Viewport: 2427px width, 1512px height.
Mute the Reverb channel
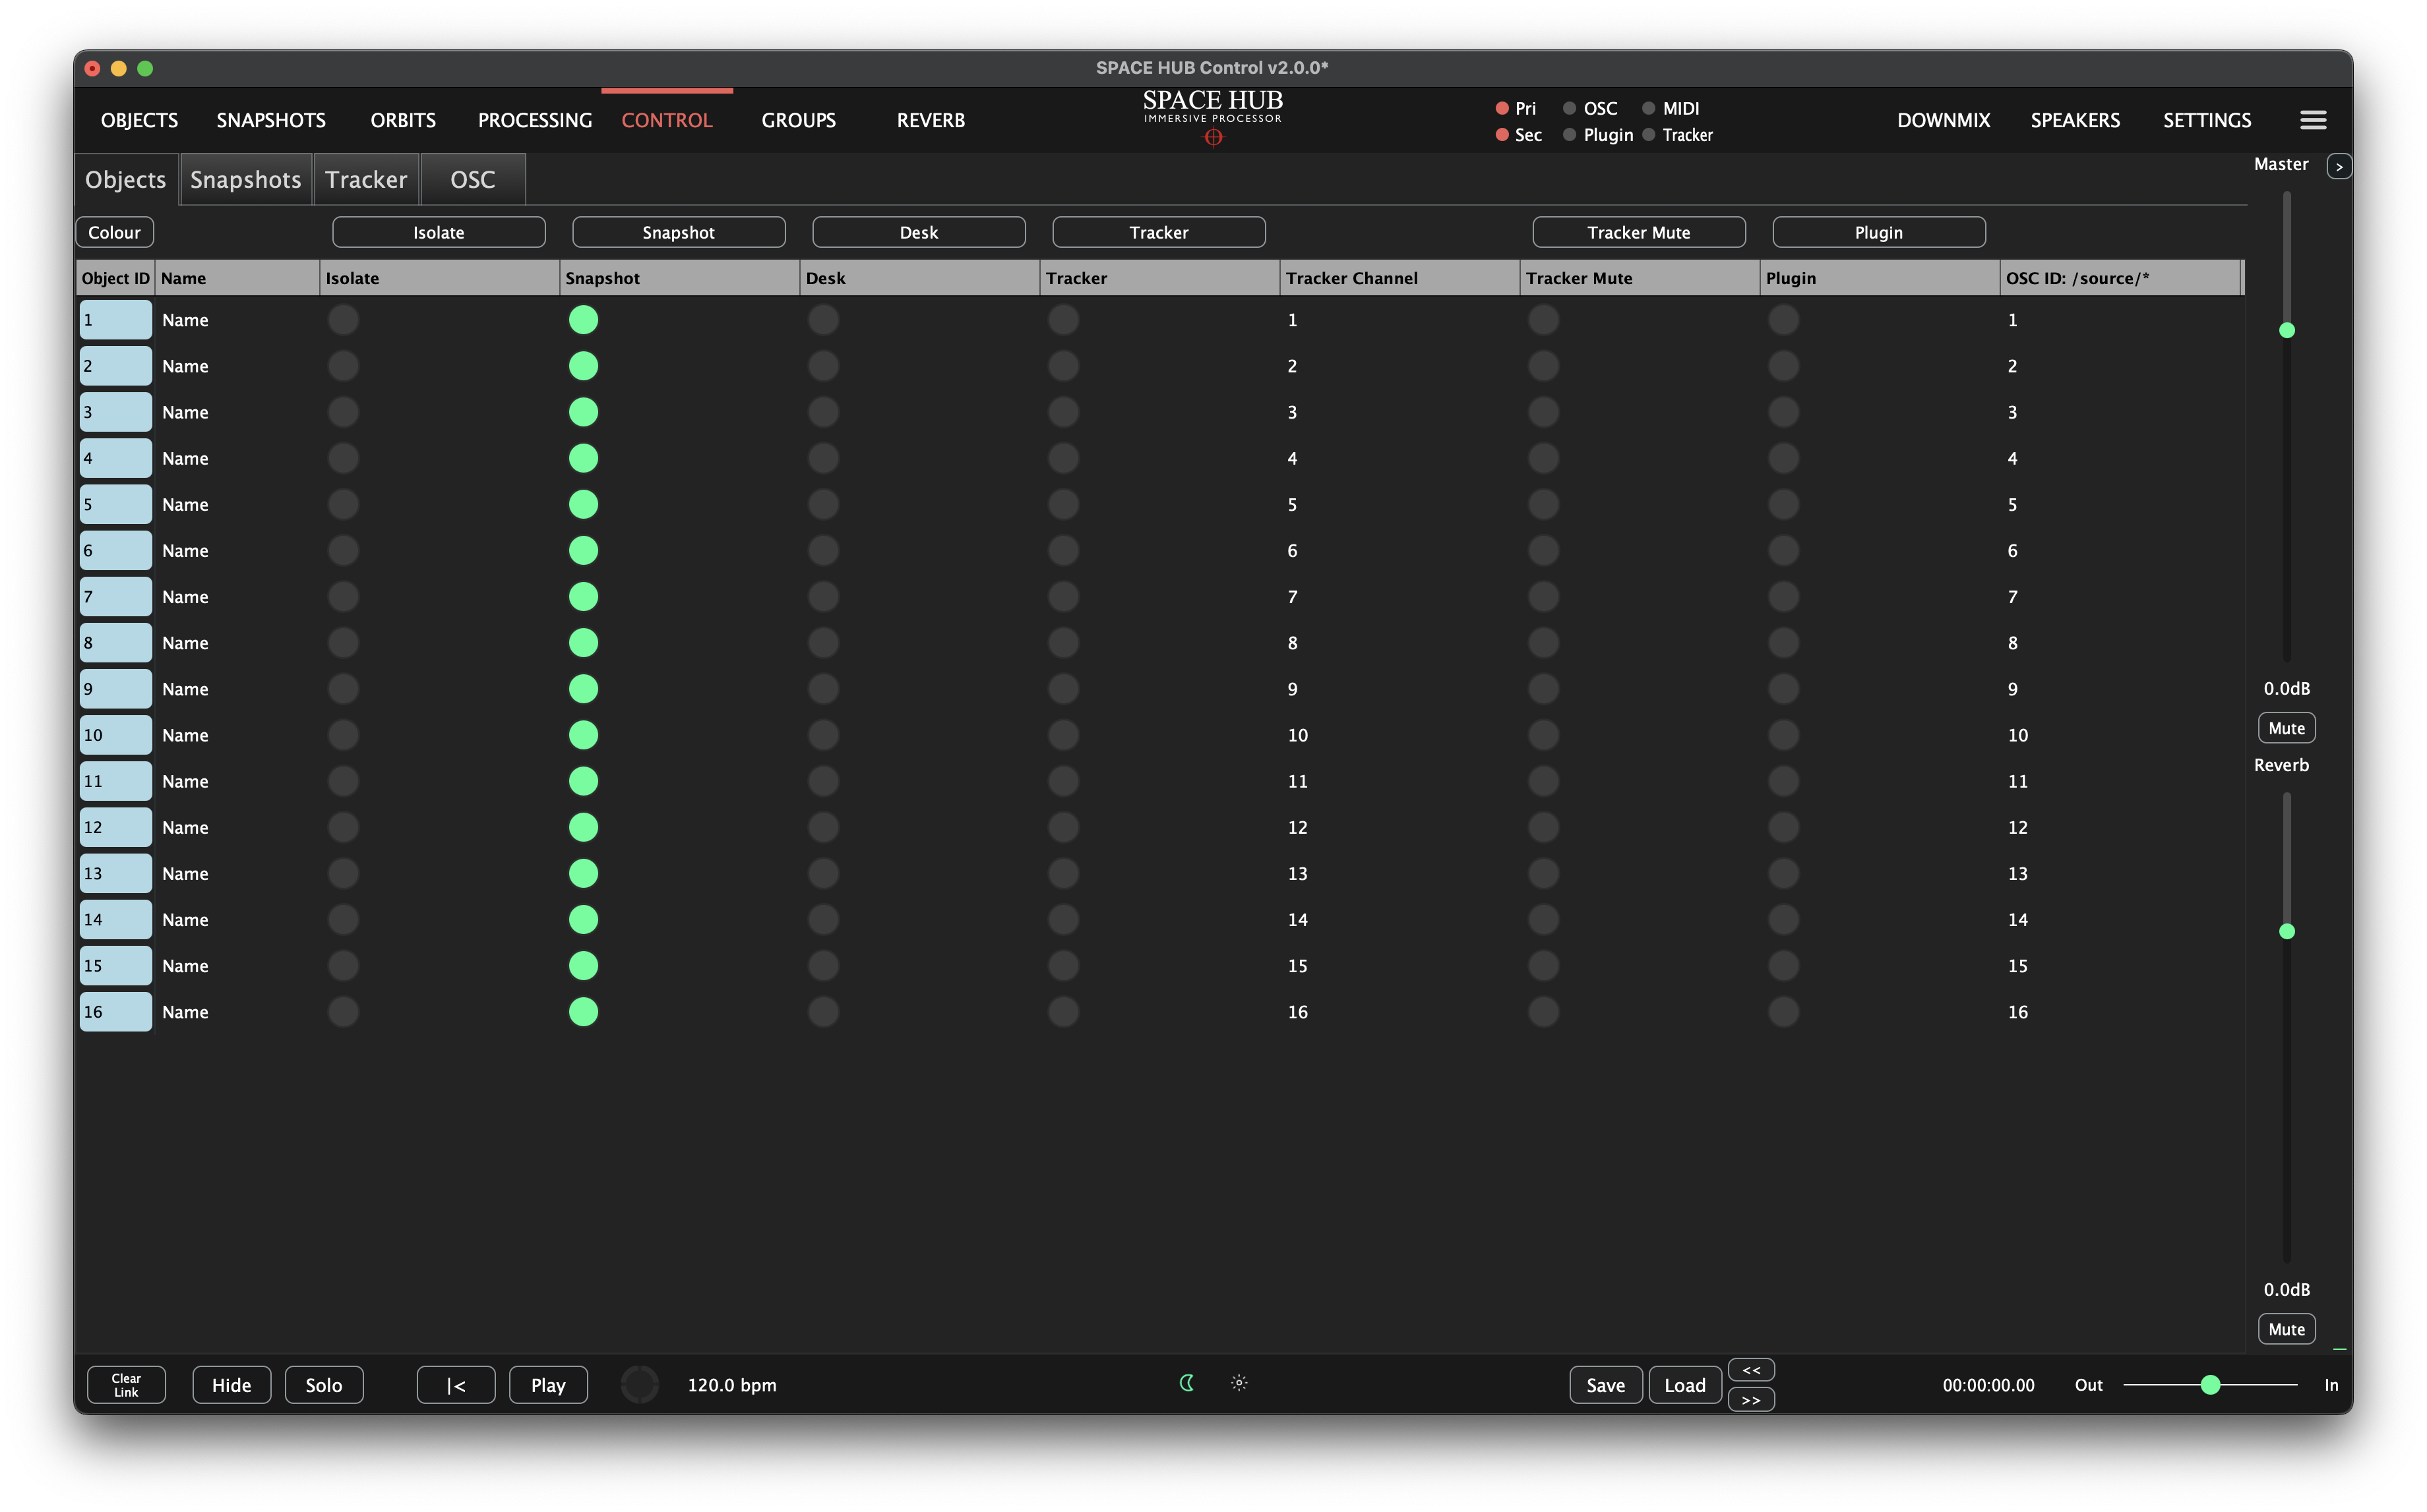(x=2286, y=1329)
